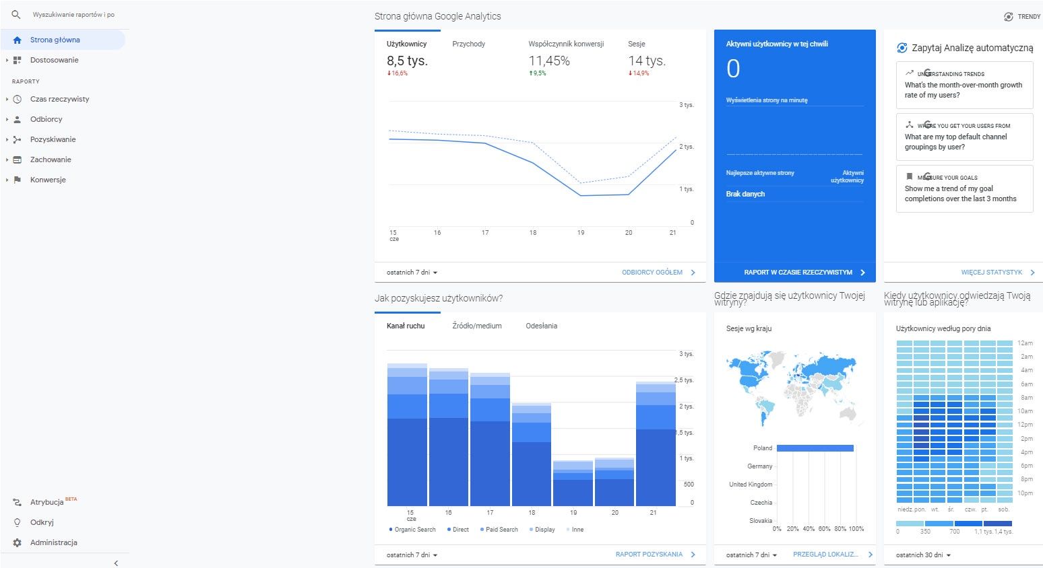
Task: Expand the Zachowanie section arrow
Action: pos(7,159)
